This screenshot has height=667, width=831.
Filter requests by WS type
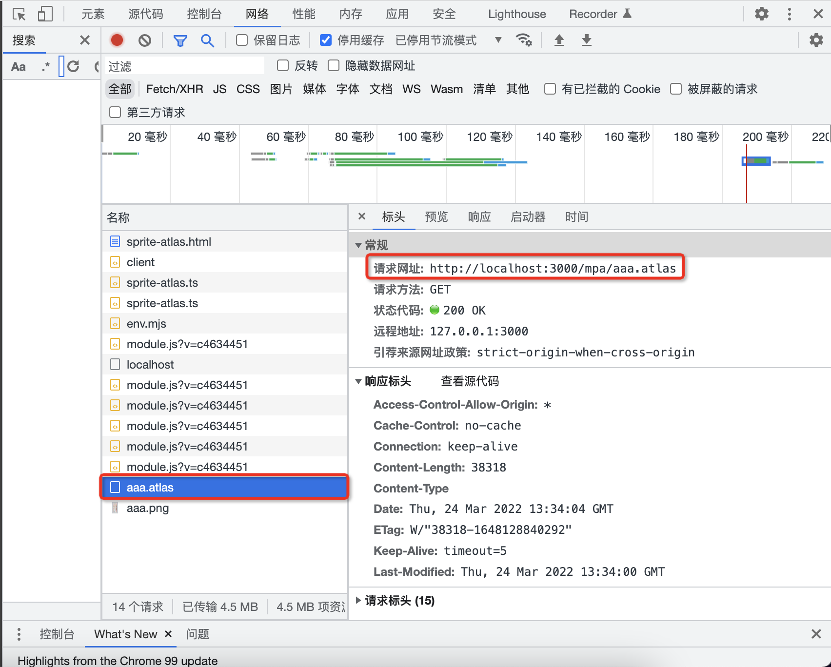pyautogui.click(x=411, y=89)
